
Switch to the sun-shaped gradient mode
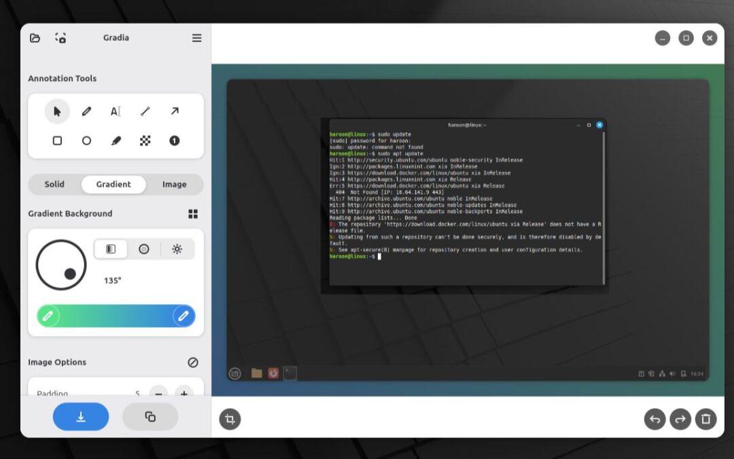click(x=177, y=249)
